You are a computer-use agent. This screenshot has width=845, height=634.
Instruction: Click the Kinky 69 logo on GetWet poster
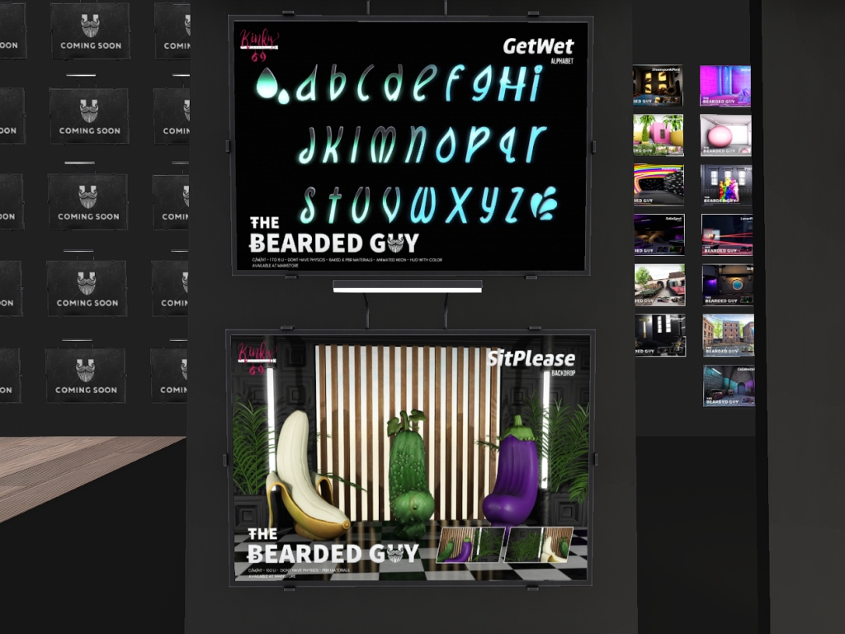click(259, 46)
